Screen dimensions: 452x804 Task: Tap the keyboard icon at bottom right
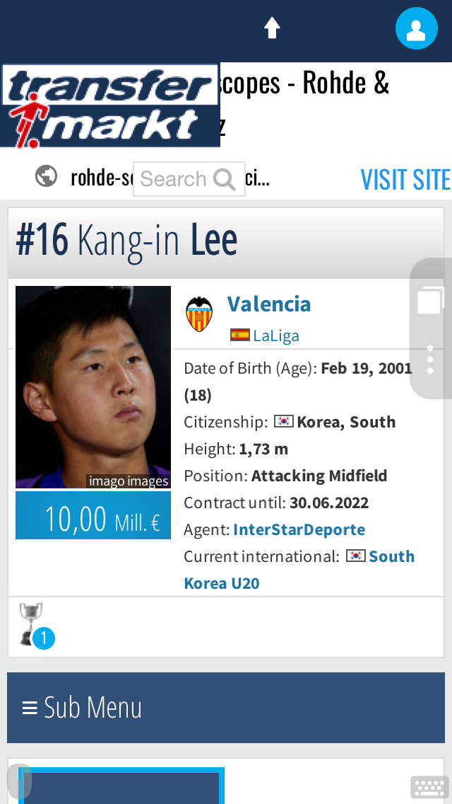429,787
